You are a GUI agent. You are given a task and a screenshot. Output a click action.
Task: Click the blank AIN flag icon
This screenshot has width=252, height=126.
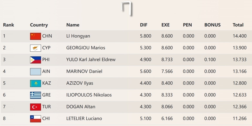(35, 72)
